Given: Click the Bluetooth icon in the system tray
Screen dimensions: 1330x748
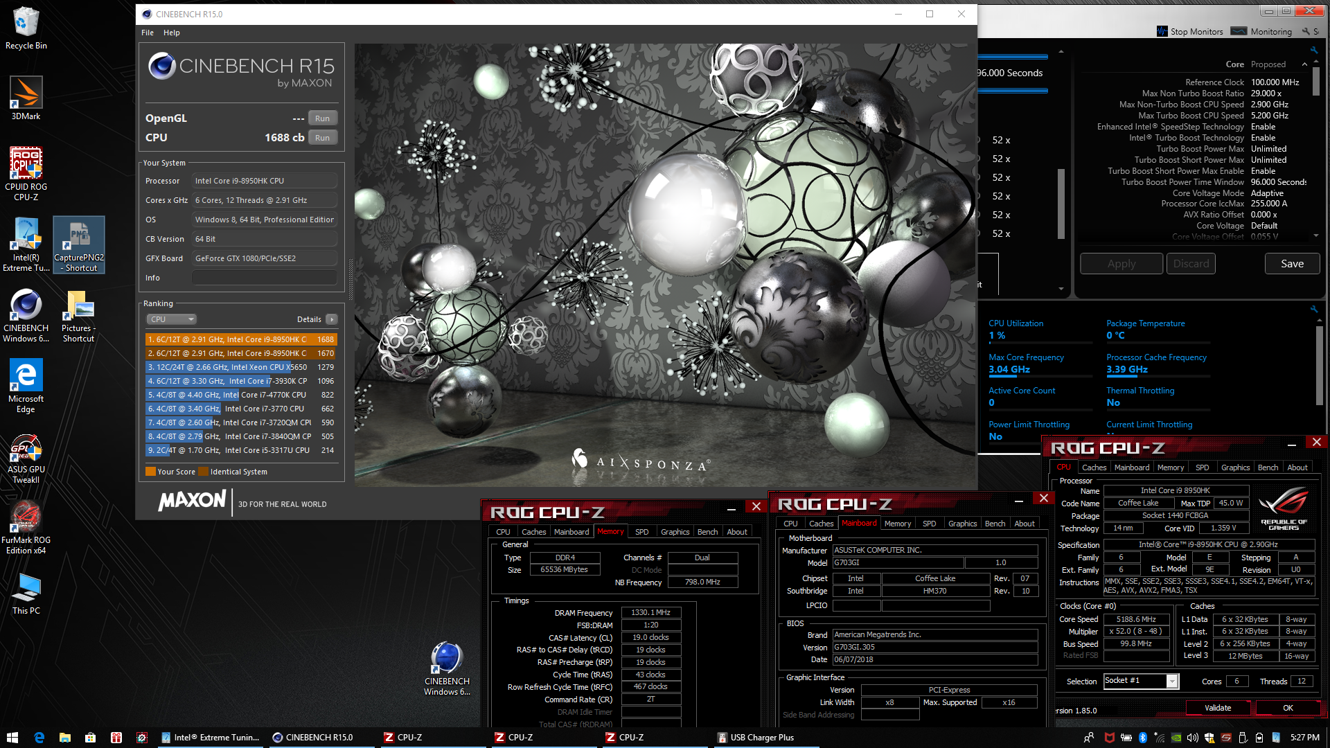Looking at the screenshot, I should 1143,738.
